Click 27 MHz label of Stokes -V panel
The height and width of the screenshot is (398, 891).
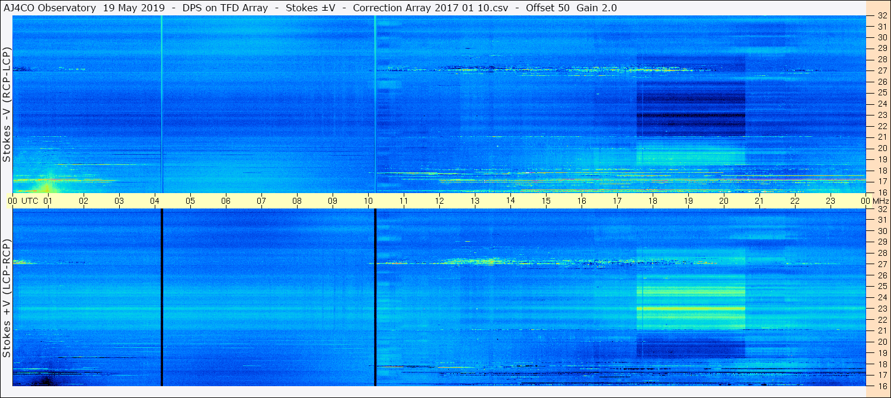click(x=882, y=70)
